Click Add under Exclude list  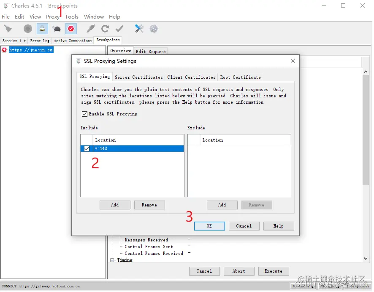222,205
